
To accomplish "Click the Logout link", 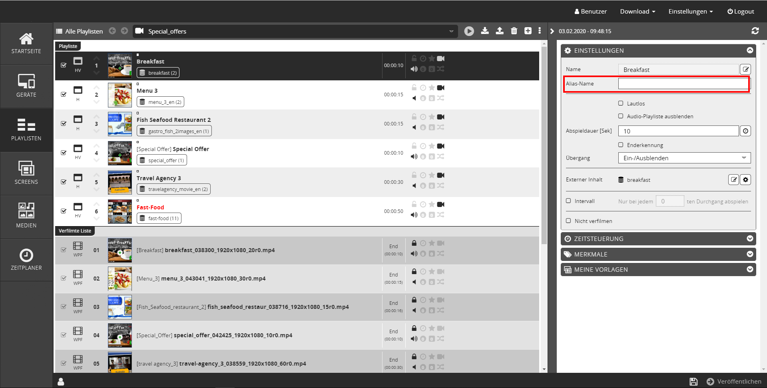I will click(x=740, y=11).
